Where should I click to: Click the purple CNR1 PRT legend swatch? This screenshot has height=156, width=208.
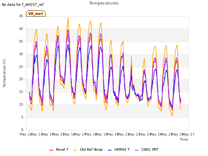coord(137,150)
